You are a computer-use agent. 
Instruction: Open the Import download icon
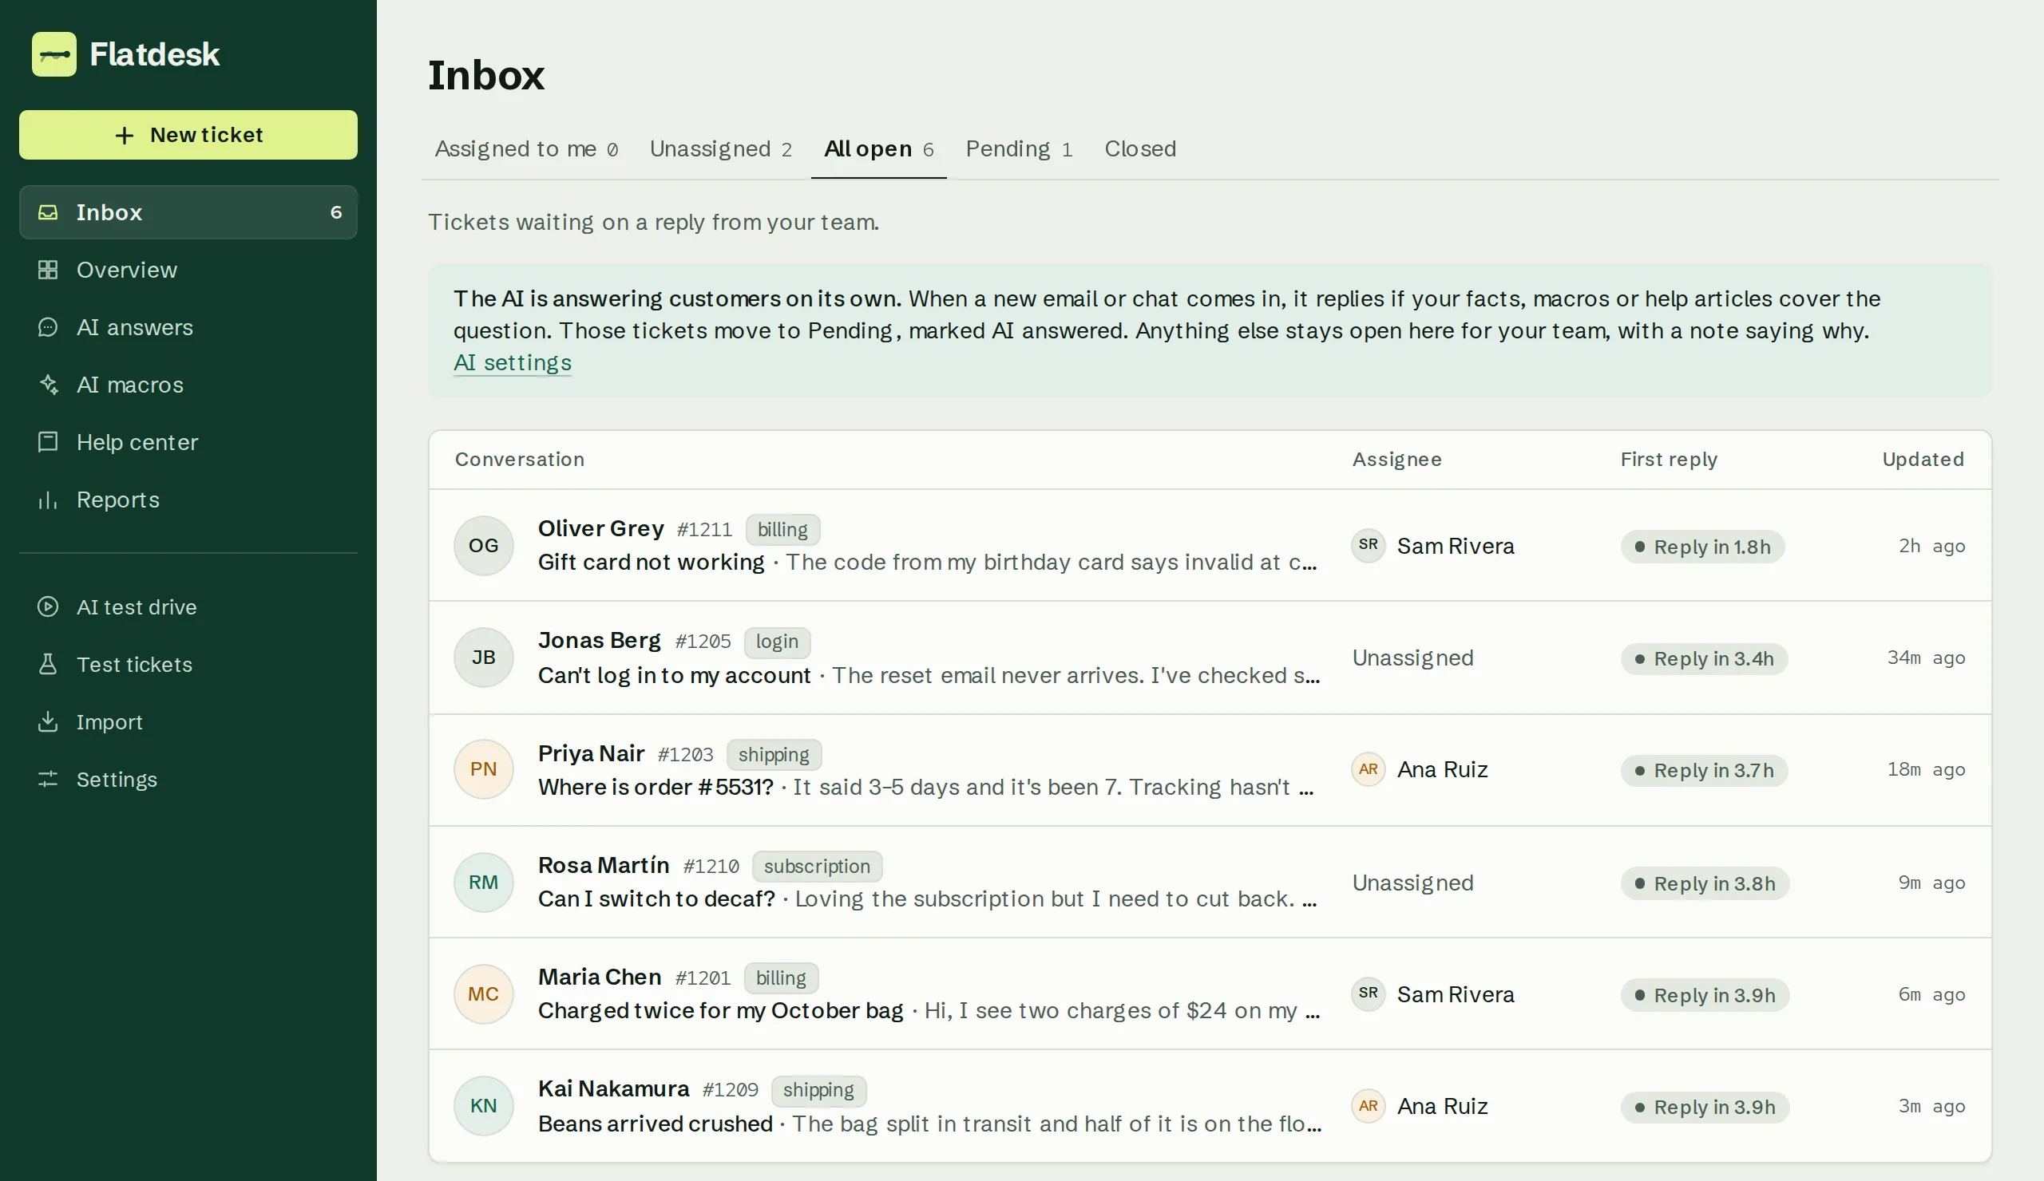tap(48, 722)
